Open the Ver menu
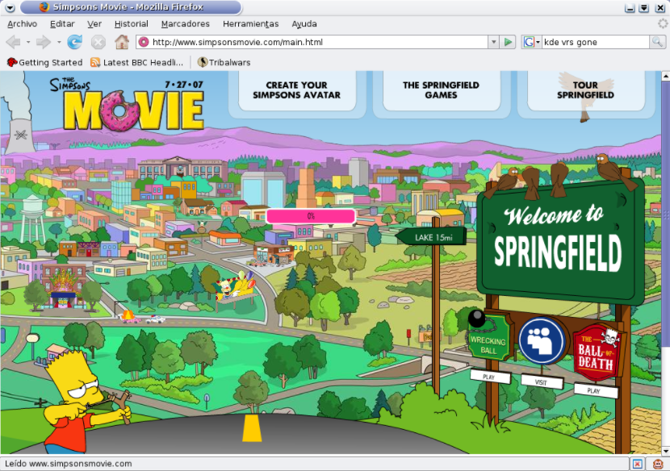Screen dimensions: 670x471 click(94, 24)
